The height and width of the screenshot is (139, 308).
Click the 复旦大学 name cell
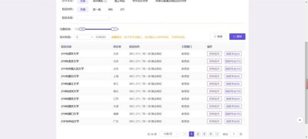pos(70,76)
